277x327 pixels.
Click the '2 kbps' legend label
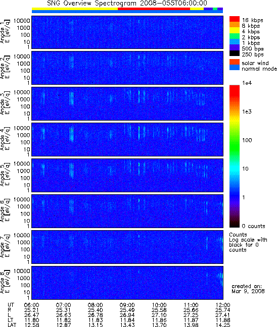(251, 37)
